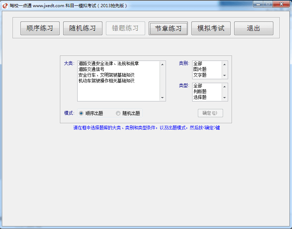Click down arrow of 类型 list scrollbar
Screen dimensions: 292x229
point(224,98)
